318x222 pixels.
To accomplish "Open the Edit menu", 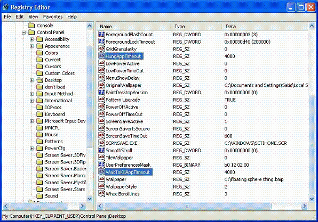I will pos(20,17).
